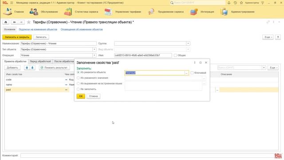This screenshot has height=160, width=284.
Task: Expand the Группа dropdown arrow
Action: click(188, 44)
